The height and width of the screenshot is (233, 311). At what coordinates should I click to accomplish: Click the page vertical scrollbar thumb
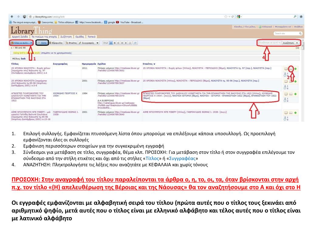coord(303,46)
